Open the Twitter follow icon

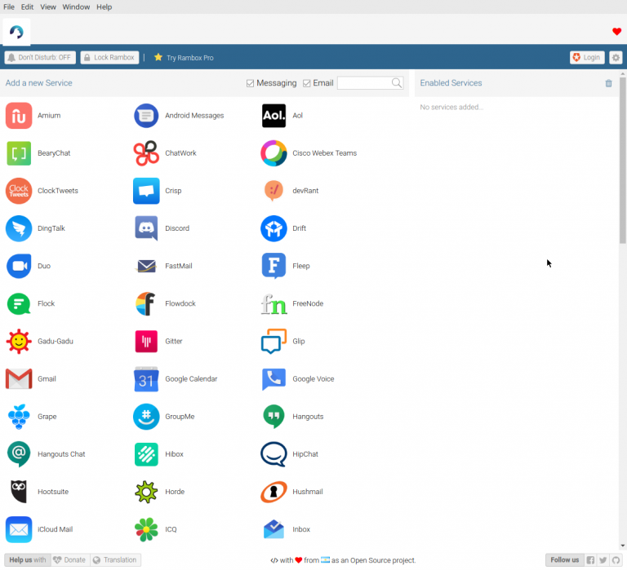coord(603,560)
